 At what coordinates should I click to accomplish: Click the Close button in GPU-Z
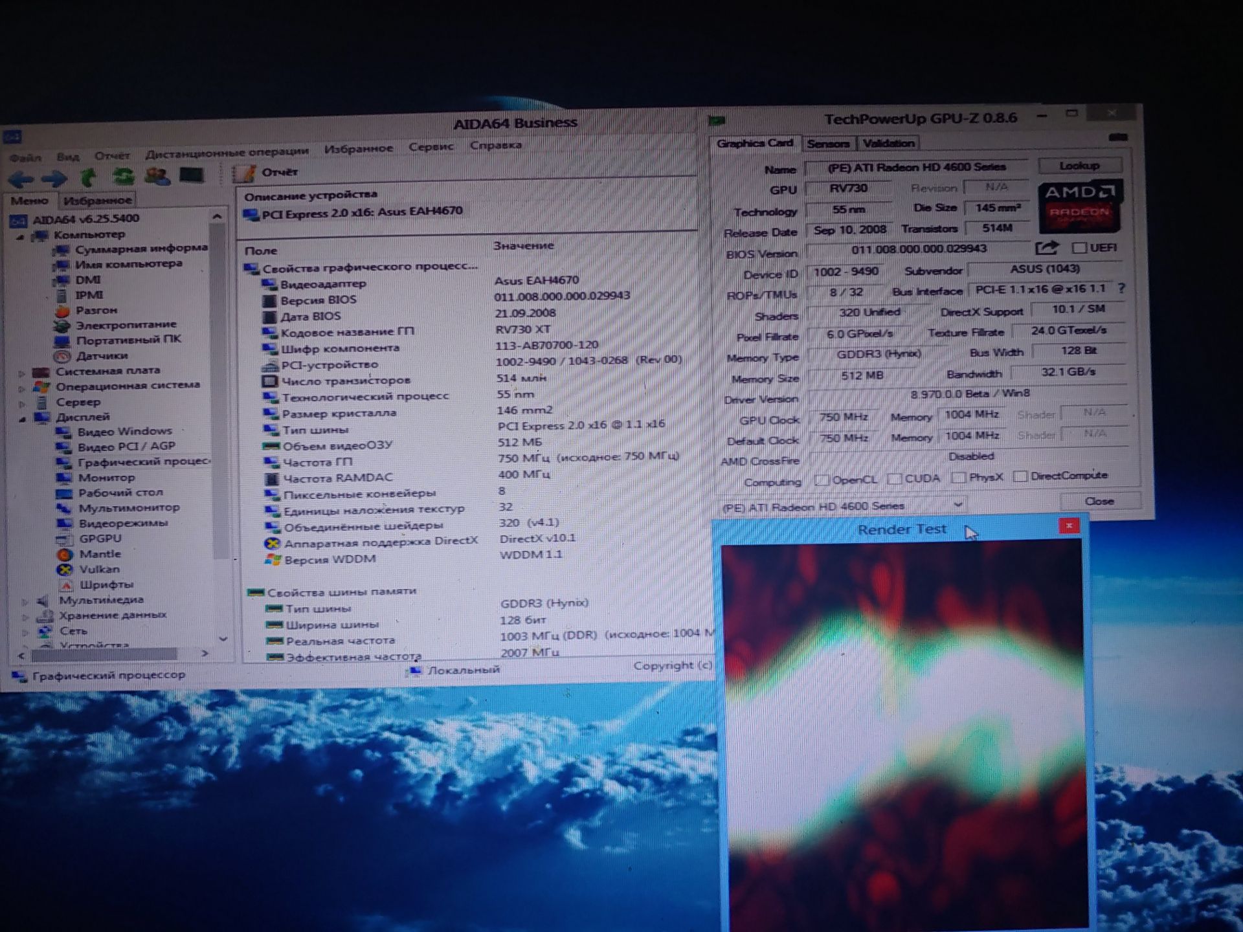coord(1099,501)
